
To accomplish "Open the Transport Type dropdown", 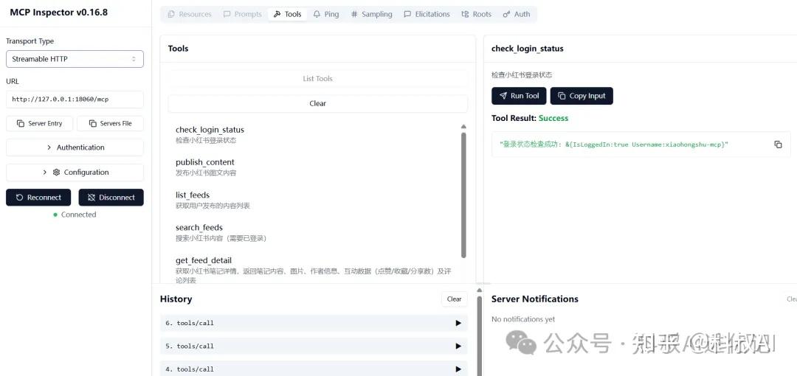I will [75, 59].
